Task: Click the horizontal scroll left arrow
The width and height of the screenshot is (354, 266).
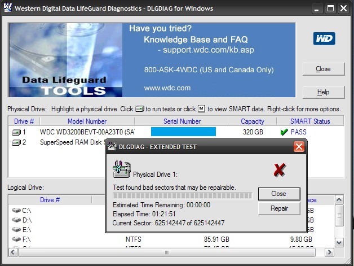Action: (x=13, y=252)
